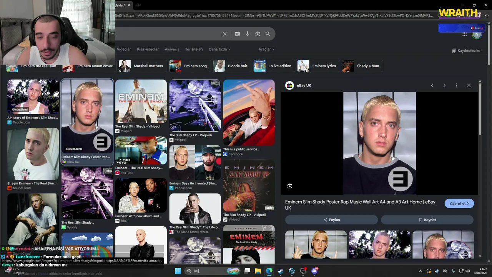492x277 pixels.
Task: Show the previous image in preview panel
Action: (x=432, y=85)
